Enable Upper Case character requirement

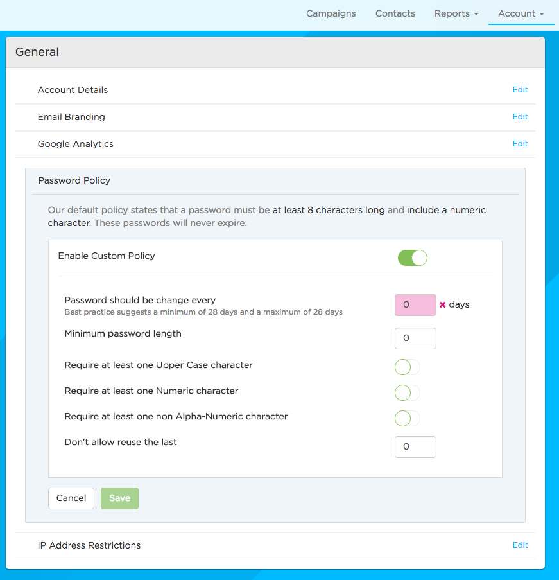(x=407, y=367)
